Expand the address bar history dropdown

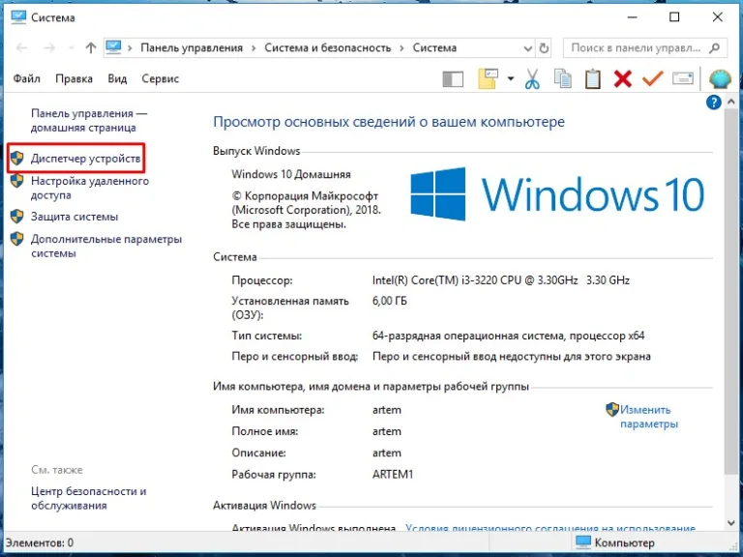[x=528, y=48]
